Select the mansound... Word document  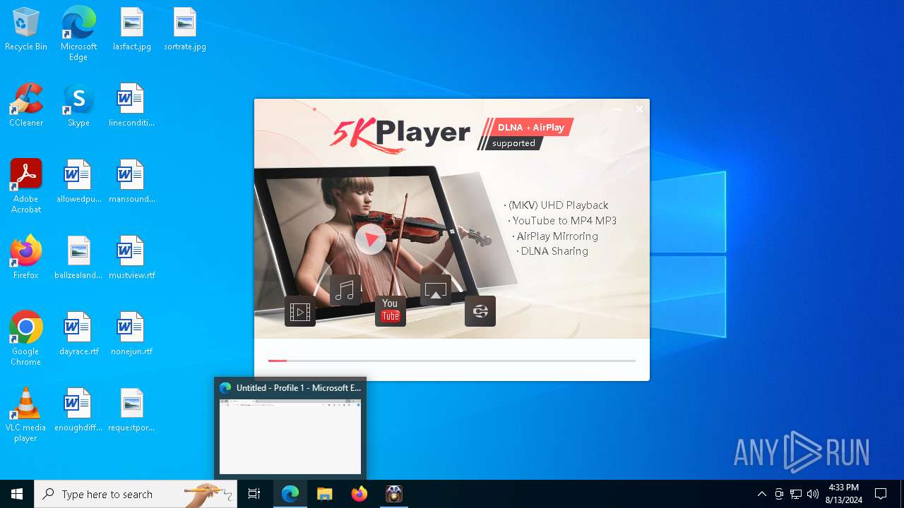[x=131, y=182]
